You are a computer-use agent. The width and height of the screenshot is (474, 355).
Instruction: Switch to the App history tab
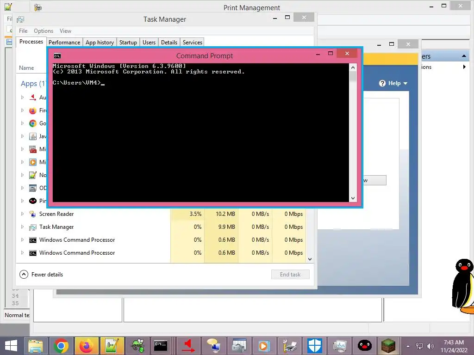click(x=100, y=42)
